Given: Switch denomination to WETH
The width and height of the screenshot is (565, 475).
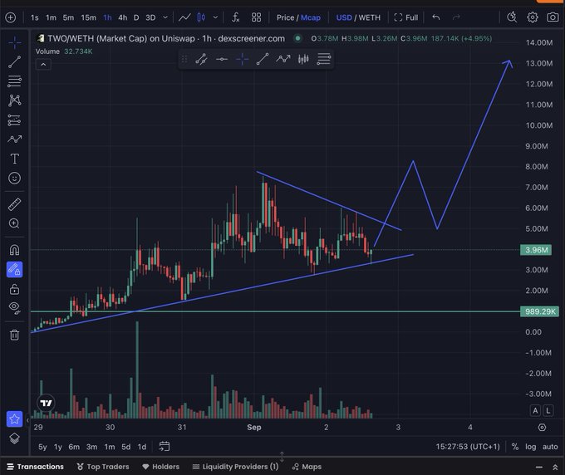Looking at the screenshot, I should pos(370,17).
